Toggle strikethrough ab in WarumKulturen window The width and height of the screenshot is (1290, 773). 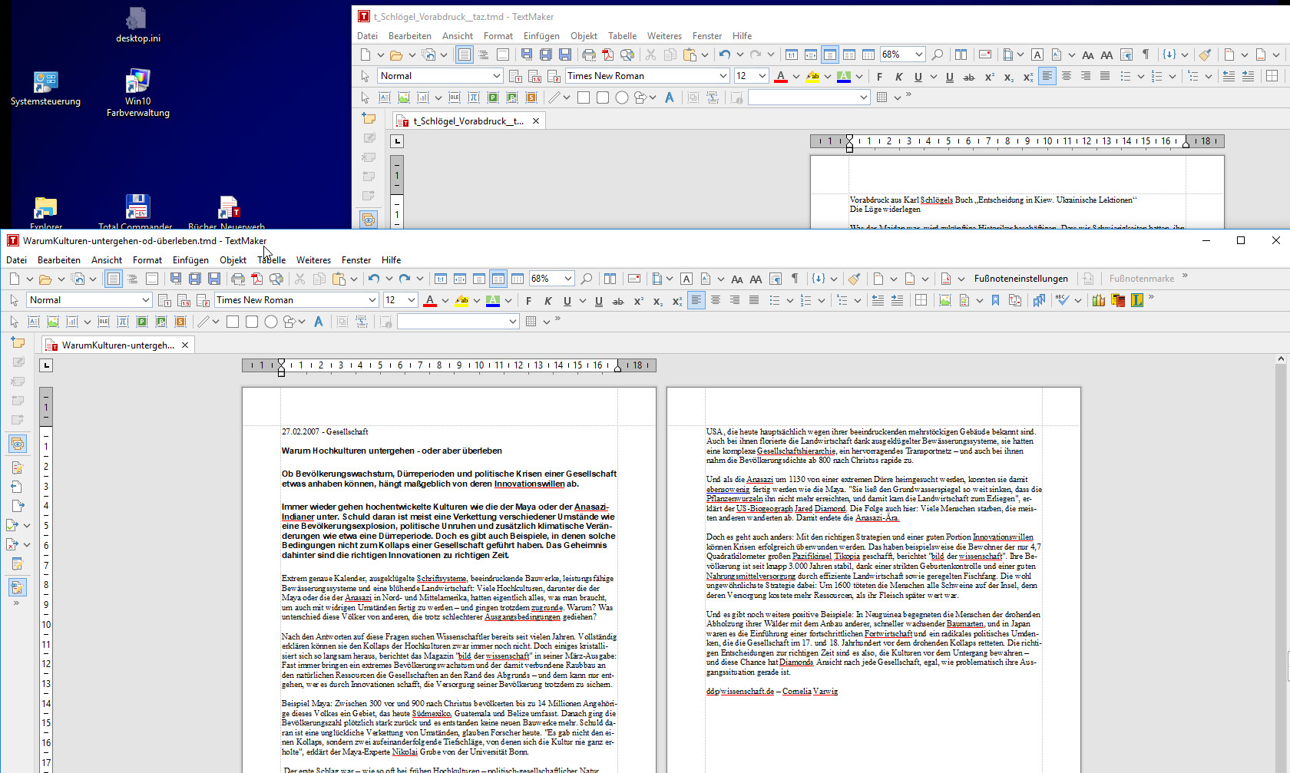pos(618,300)
